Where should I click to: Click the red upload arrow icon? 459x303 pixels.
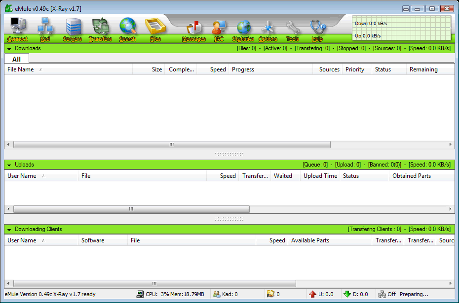(312, 294)
